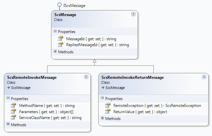
Task: Collapse ScsRemoteInvokeMessage class box using chevron
Action: click(x=86, y=77)
